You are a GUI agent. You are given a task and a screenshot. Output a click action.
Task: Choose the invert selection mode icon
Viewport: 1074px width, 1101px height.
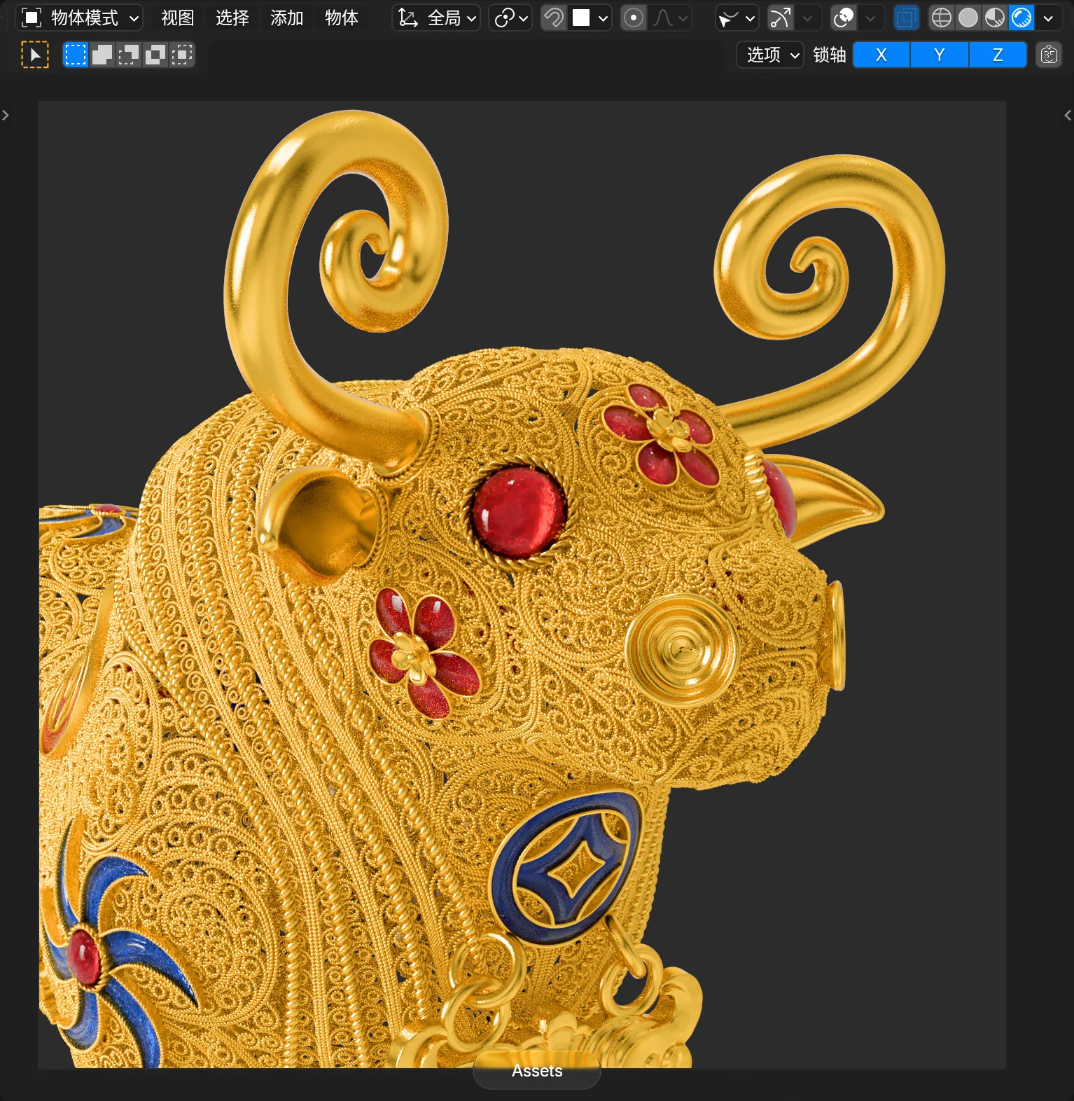click(x=155, y=55)
